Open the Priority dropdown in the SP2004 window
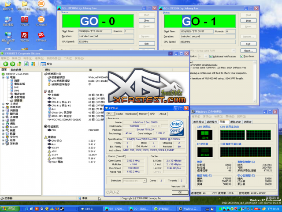This screenshot has height=212, width=282. pyautogui.click(x=206, y=57)
